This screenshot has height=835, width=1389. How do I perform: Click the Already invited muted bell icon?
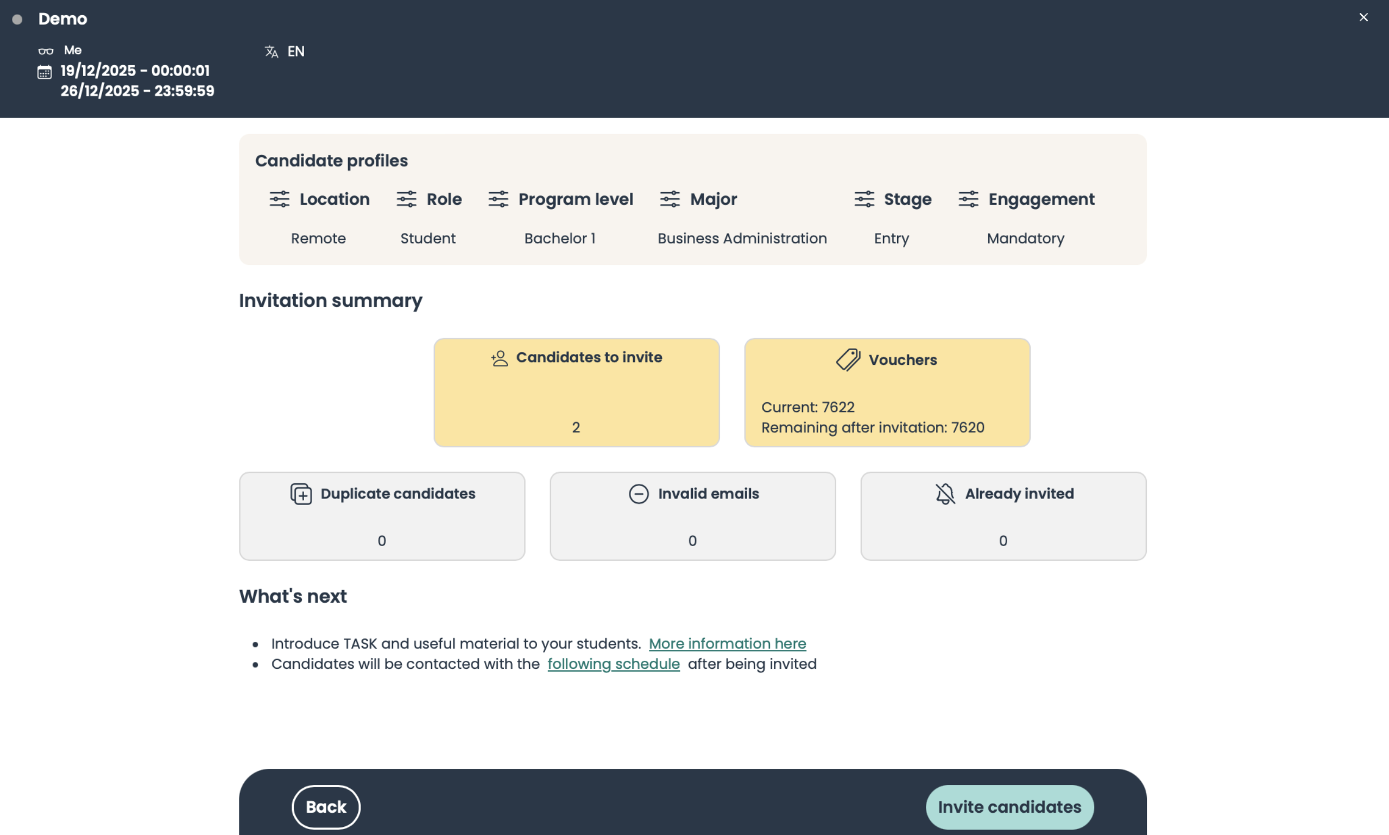945,494
